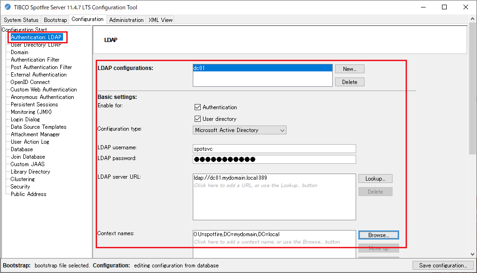The width and height of the screenshot is (477, 273).
Task: Open Attachment Manager settings
Action: pos(35,134)
